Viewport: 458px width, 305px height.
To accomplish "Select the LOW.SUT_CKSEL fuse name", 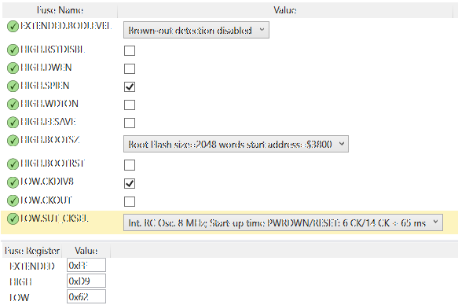I will [54, 219].
